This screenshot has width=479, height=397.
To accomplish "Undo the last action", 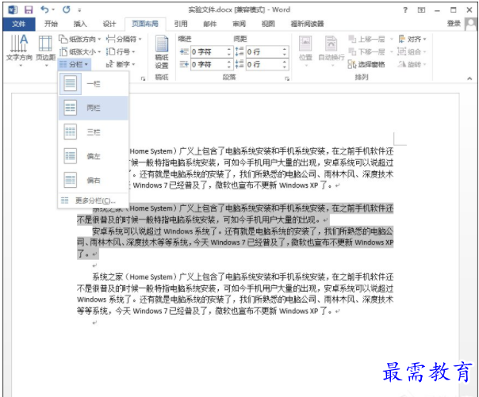I will click(x=45, y=10).
